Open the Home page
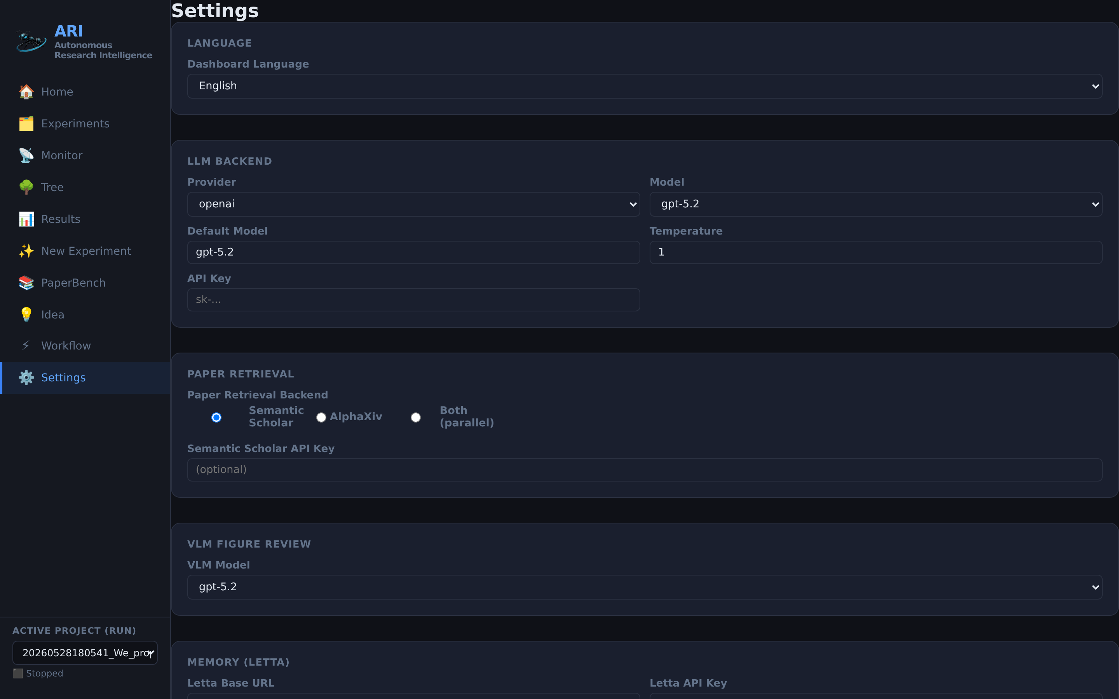This screenshot has height=699, width=1119. pos(85,92)
